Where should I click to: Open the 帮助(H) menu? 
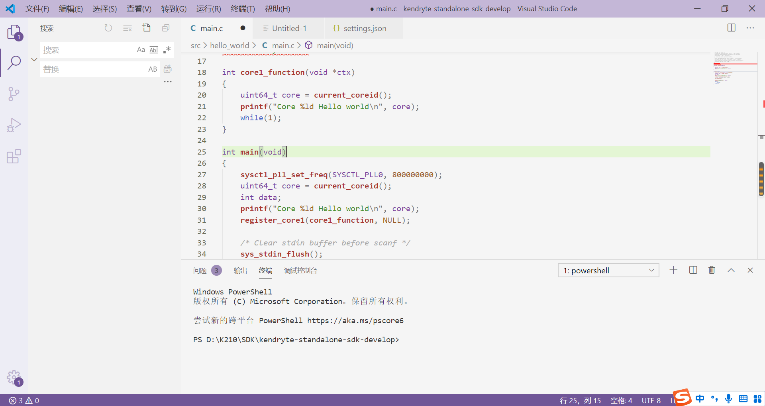click(277, 9)
